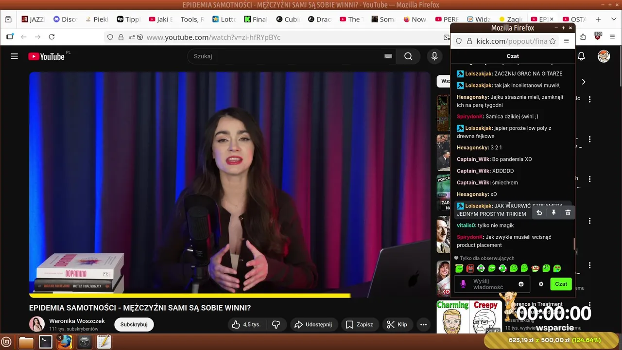Open Kick chat settings gear
Image resolution: width=622 pixels, height=350 pixels.
(x=541, y=284)
